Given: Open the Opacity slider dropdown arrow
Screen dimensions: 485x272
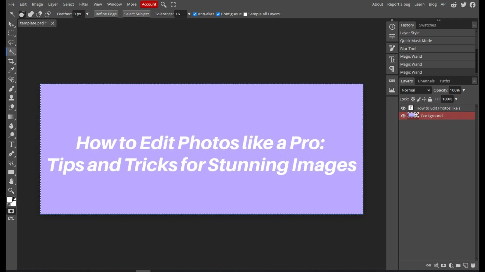Looking at the screenshot, I should (x=464, y=90).
